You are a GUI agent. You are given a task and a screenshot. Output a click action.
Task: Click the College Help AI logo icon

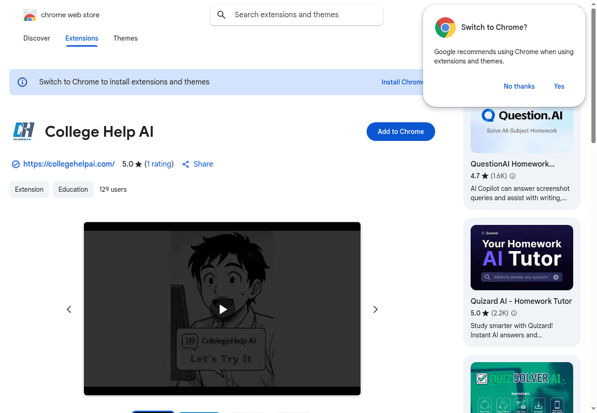coord(23,131)
